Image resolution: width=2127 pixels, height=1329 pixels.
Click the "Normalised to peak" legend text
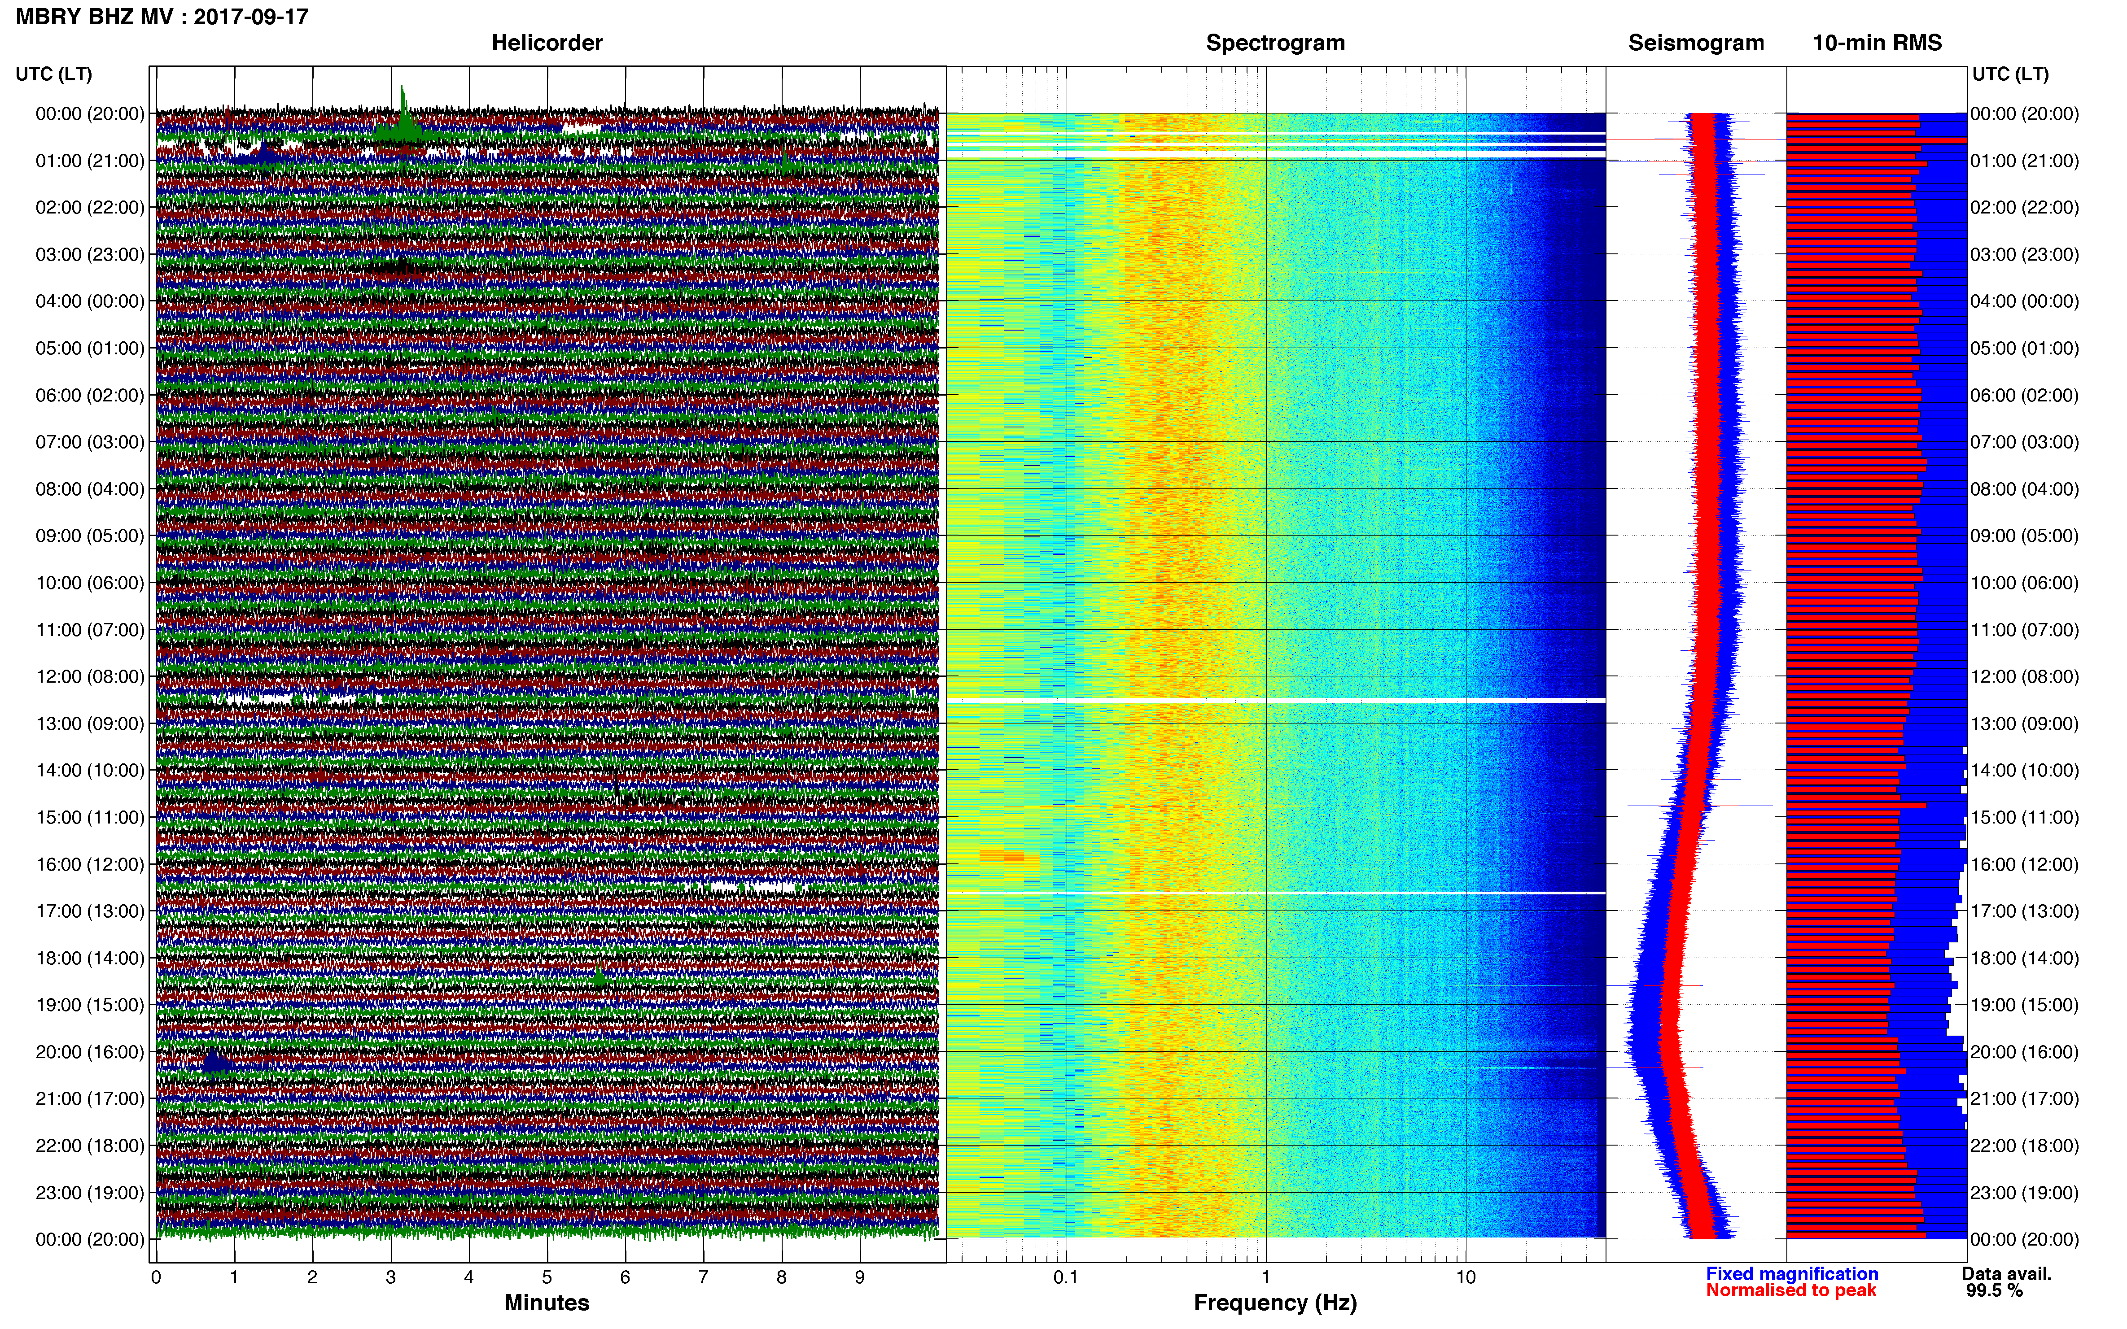pos(1791,1290)
